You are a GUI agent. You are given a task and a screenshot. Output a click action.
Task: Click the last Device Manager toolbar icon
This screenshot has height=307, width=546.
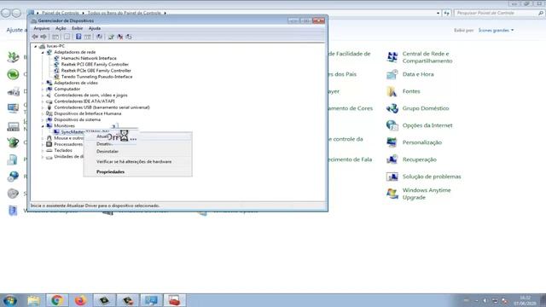point(129,37)
